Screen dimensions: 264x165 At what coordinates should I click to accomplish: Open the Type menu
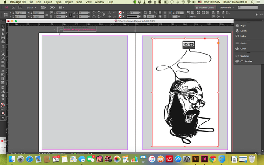(59, 2)
